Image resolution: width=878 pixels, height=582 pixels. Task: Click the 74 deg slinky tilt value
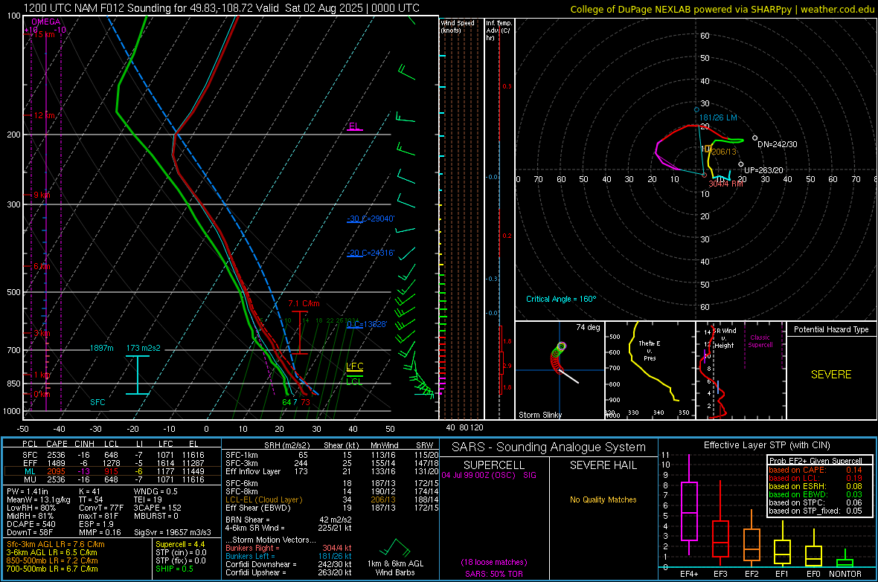point(588,327)
